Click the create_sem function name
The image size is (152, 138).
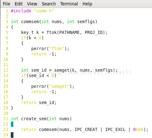[x=34, y=119]
